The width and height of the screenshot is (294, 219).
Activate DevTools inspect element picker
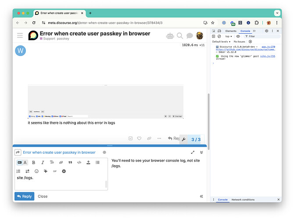coord(214,31)
